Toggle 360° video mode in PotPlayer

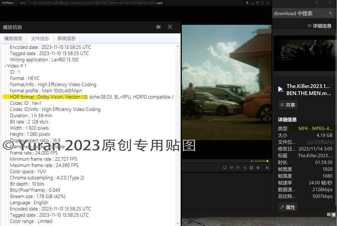pyautogui.click(x=231, y=168)
